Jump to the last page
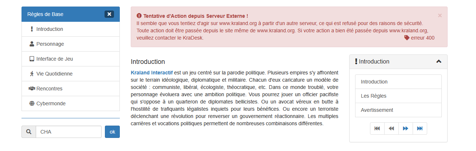The image size is (476, 151). click(420, 128)
